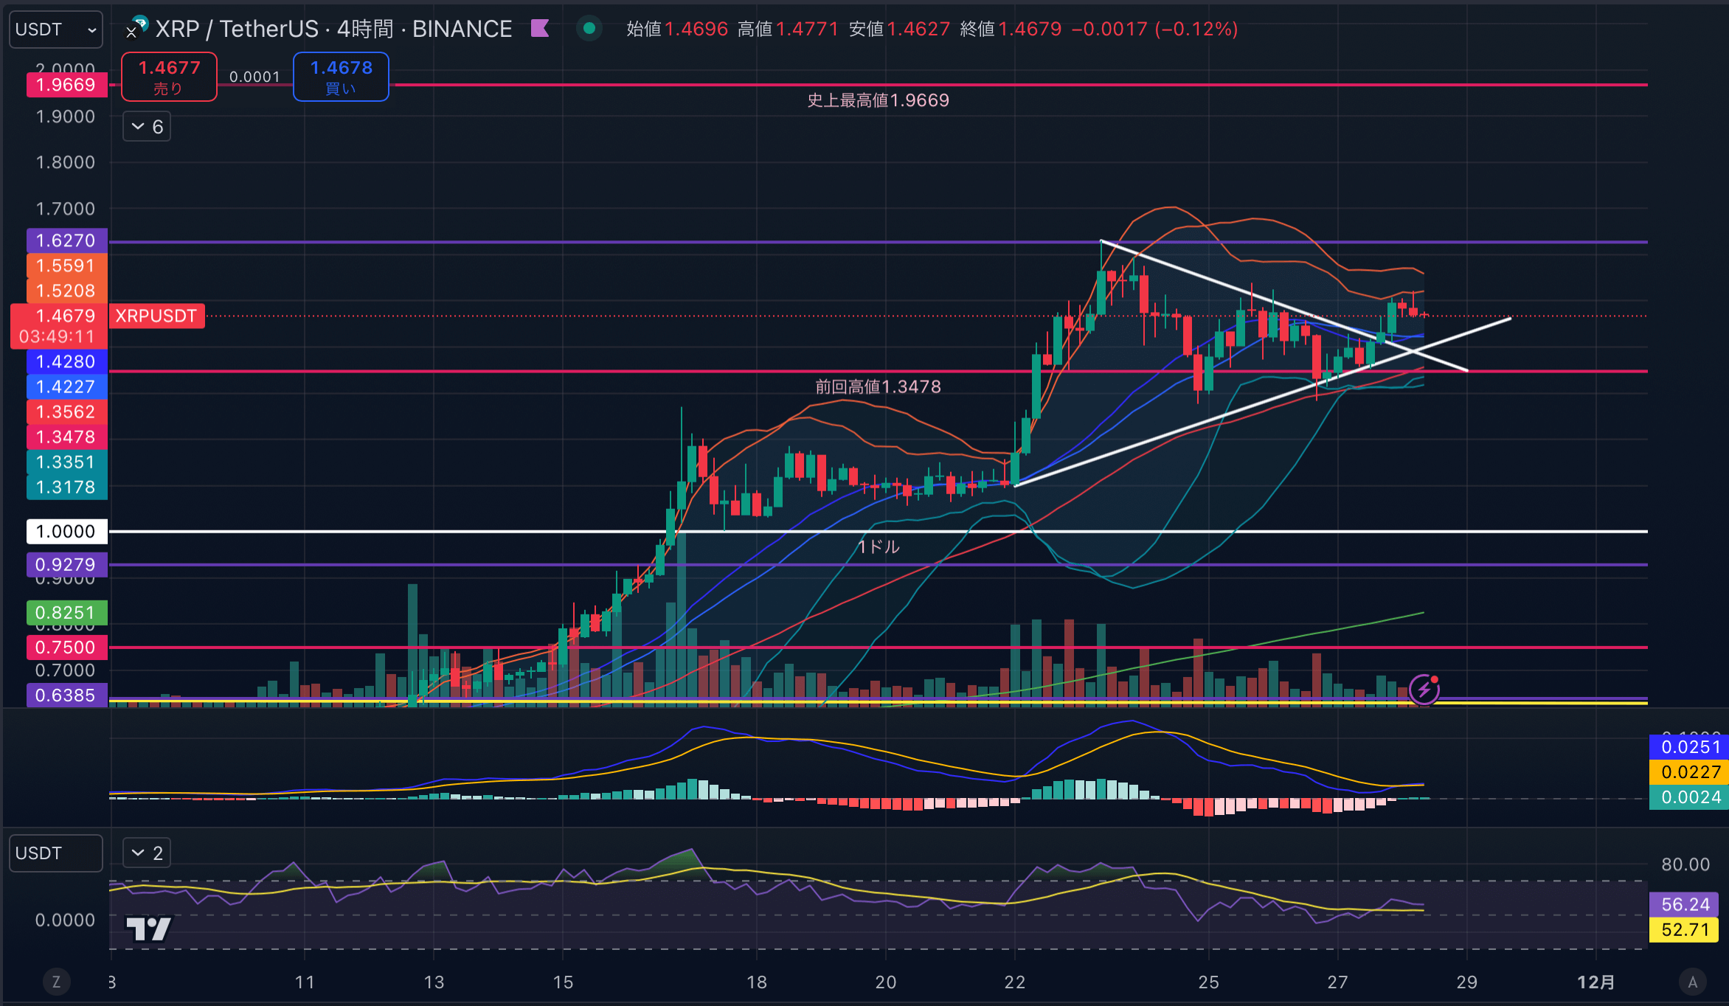This screenshot has height=1006, width=1729.
Task: Click the 22 date axis label
Action: [1015, 982]
